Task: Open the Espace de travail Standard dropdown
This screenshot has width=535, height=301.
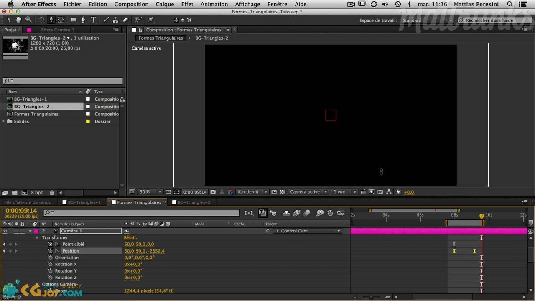Action: click(427, 20)
